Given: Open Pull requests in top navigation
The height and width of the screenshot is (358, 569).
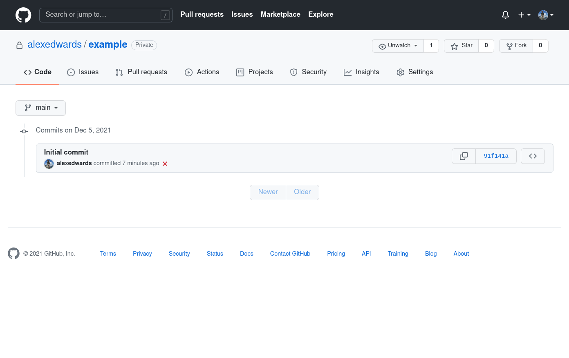Looking at the screenshot, I should click(202, 14).
